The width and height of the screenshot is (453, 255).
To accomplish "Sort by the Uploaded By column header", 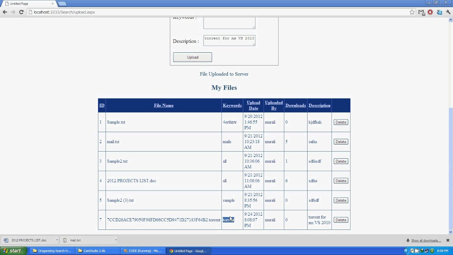I will [274, 106].
